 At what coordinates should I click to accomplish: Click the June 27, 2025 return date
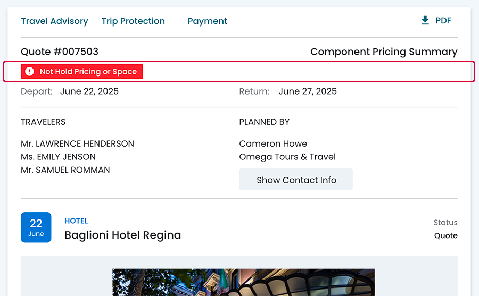pos(308,91)
